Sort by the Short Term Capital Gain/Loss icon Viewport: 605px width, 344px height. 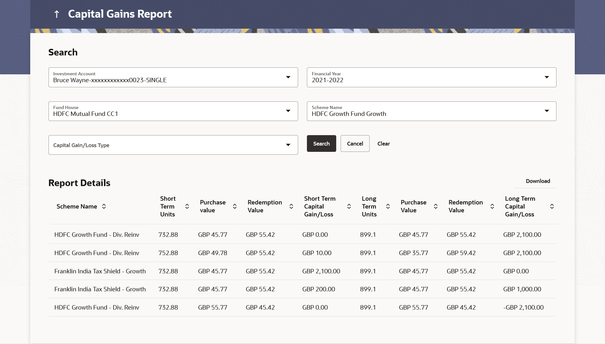pos(349,206)
